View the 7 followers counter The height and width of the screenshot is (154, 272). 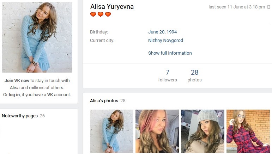pos(168,75)
